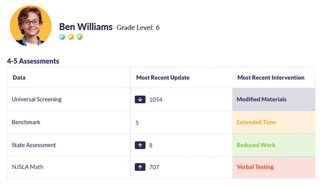Select the Modified Materials intervention cell
322x187 pixels.
coord(273,99)
